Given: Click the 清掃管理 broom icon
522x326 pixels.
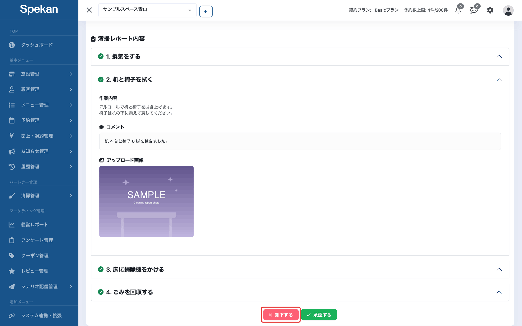Looking at the screenshot, I should tap(12, 196).
